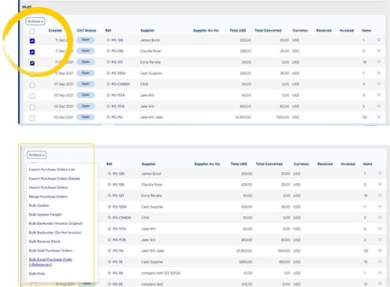
Task: Click the status circle icon beside PO-114 in lower list
Action: pyautogui.click(x=110, y=251)
